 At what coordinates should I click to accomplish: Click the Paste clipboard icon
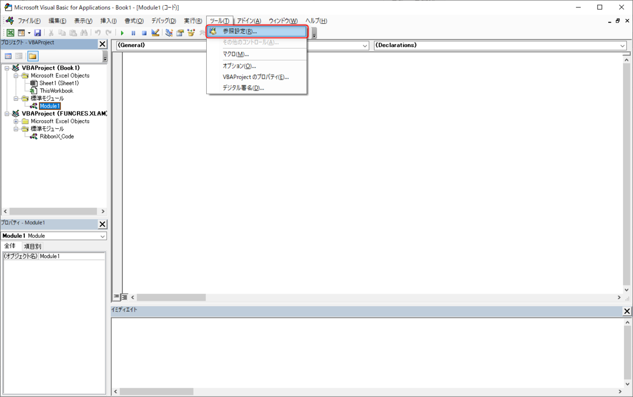coord(73,33)
